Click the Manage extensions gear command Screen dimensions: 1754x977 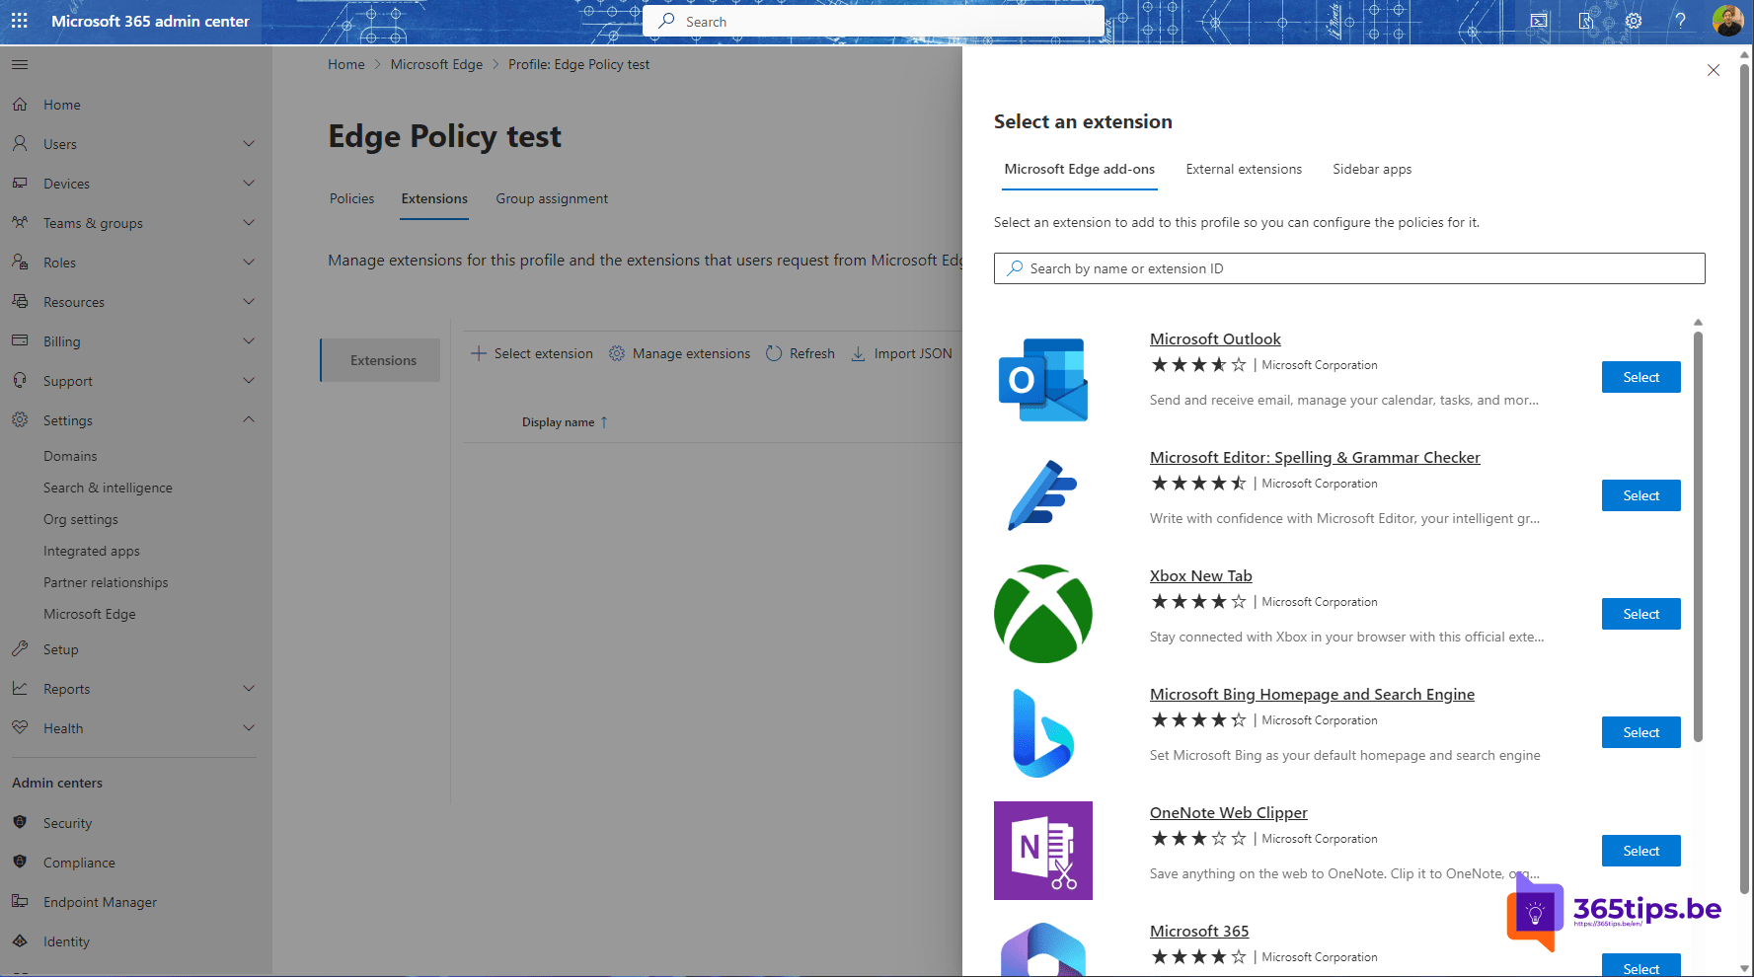tap(679, 353)
